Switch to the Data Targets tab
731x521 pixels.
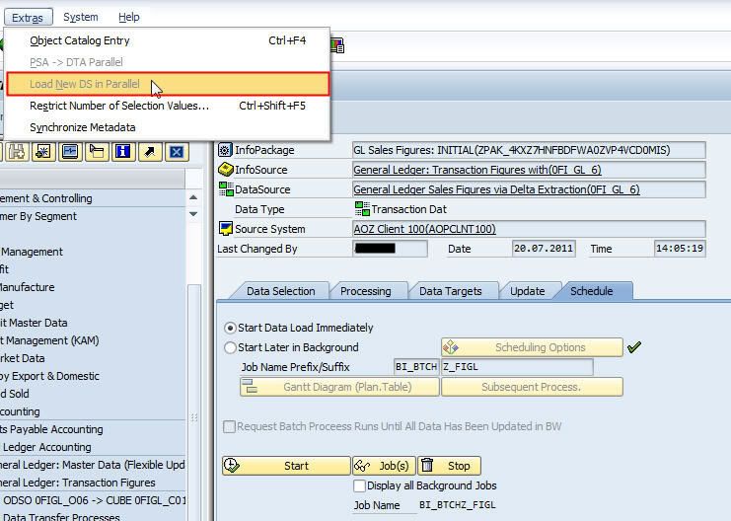point(450,291)
